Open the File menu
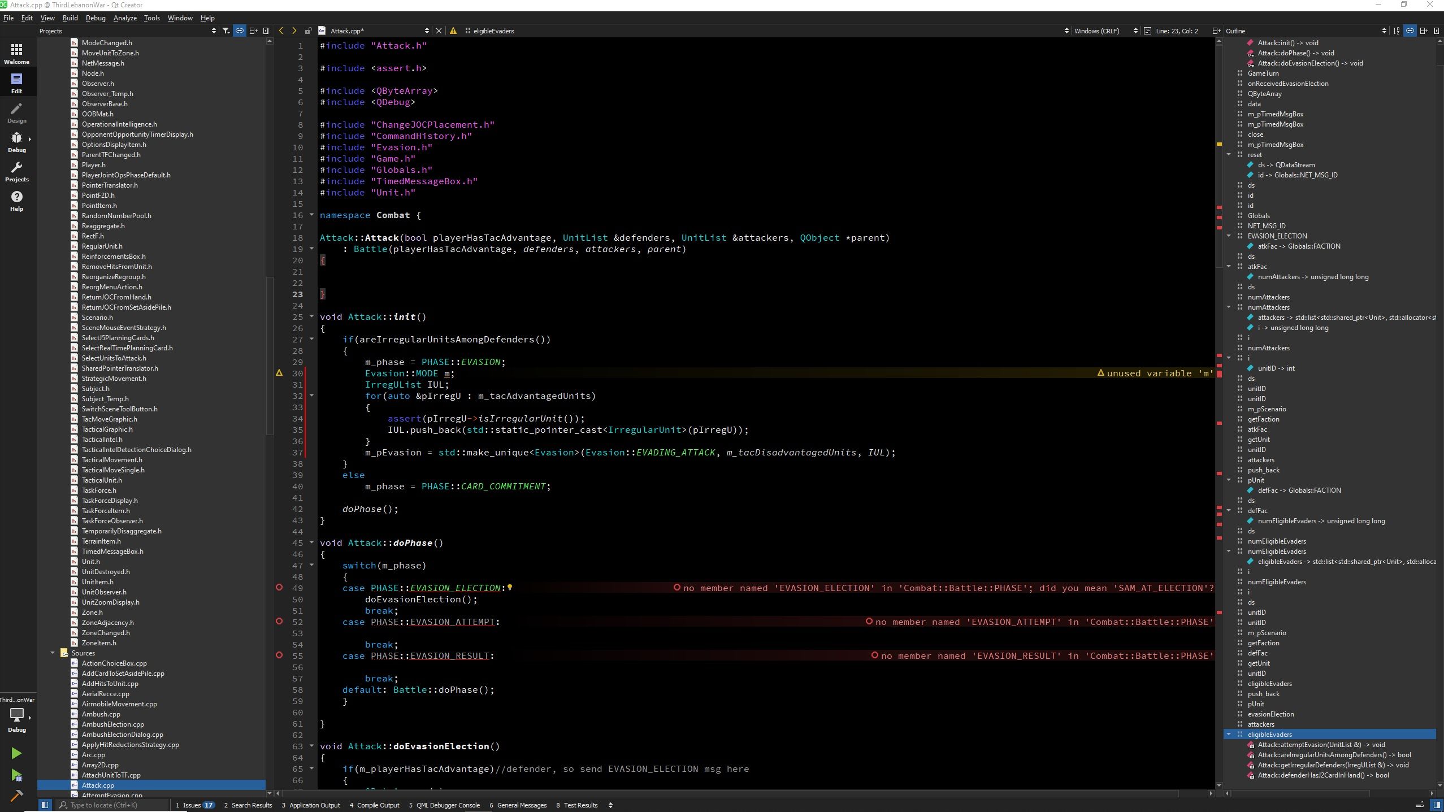 8,18
